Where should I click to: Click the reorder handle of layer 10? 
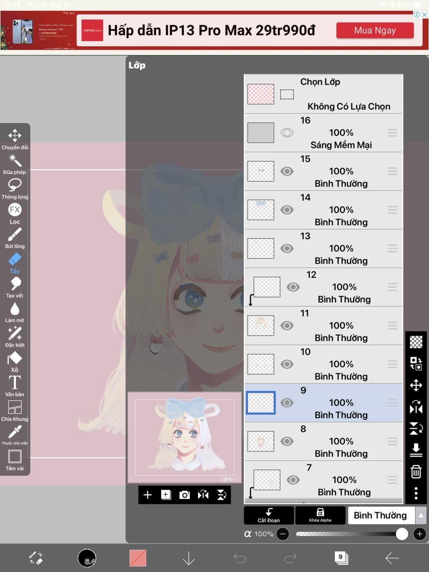pyautogui.click(x=393, y=364)
